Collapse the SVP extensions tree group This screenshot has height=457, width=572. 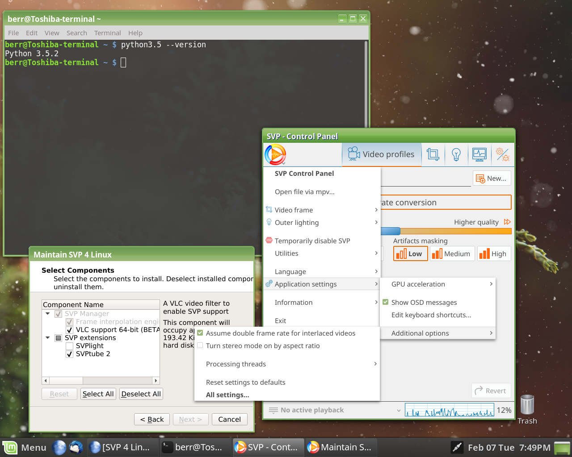(48, 338)
